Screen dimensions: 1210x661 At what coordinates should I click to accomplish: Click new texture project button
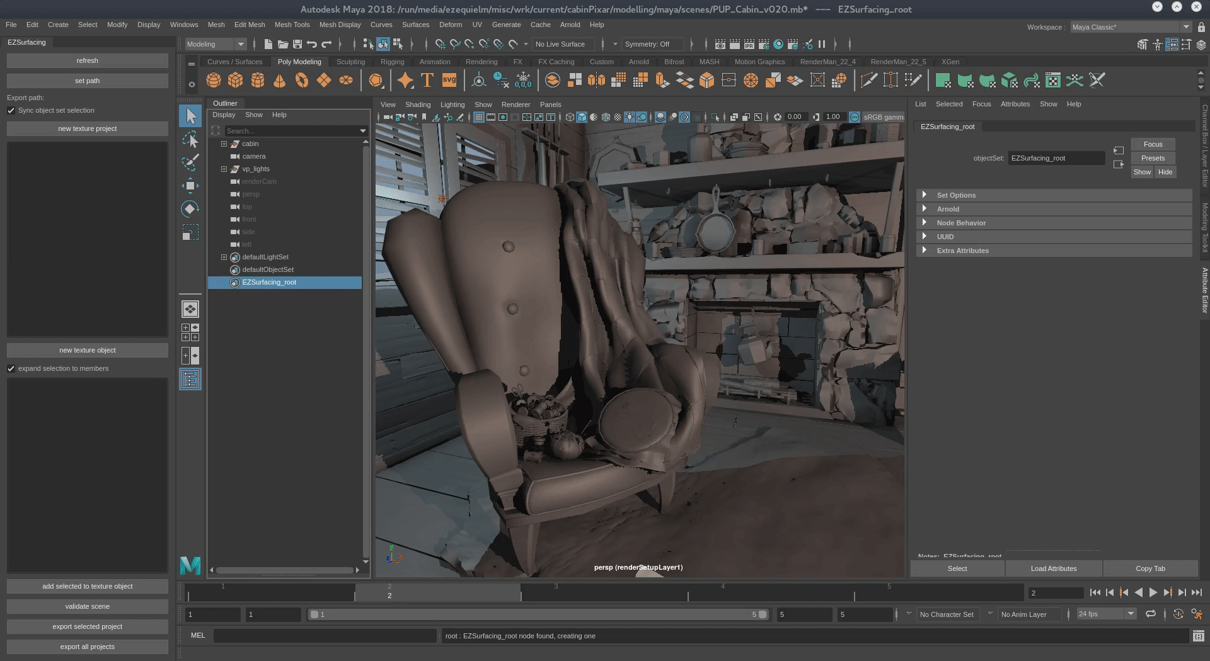(88, 128)
